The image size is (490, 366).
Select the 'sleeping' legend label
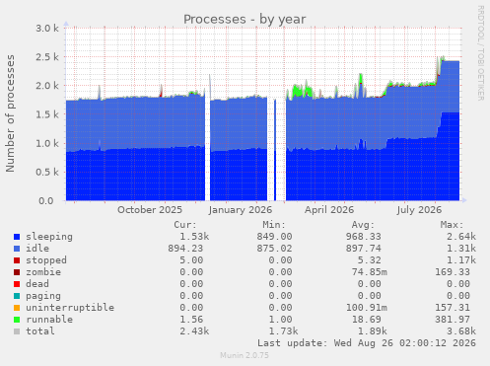pyautogui.click(x=49, y=237)
